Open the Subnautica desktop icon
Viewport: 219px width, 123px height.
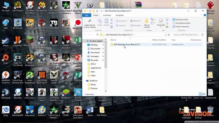coord(30,111)
